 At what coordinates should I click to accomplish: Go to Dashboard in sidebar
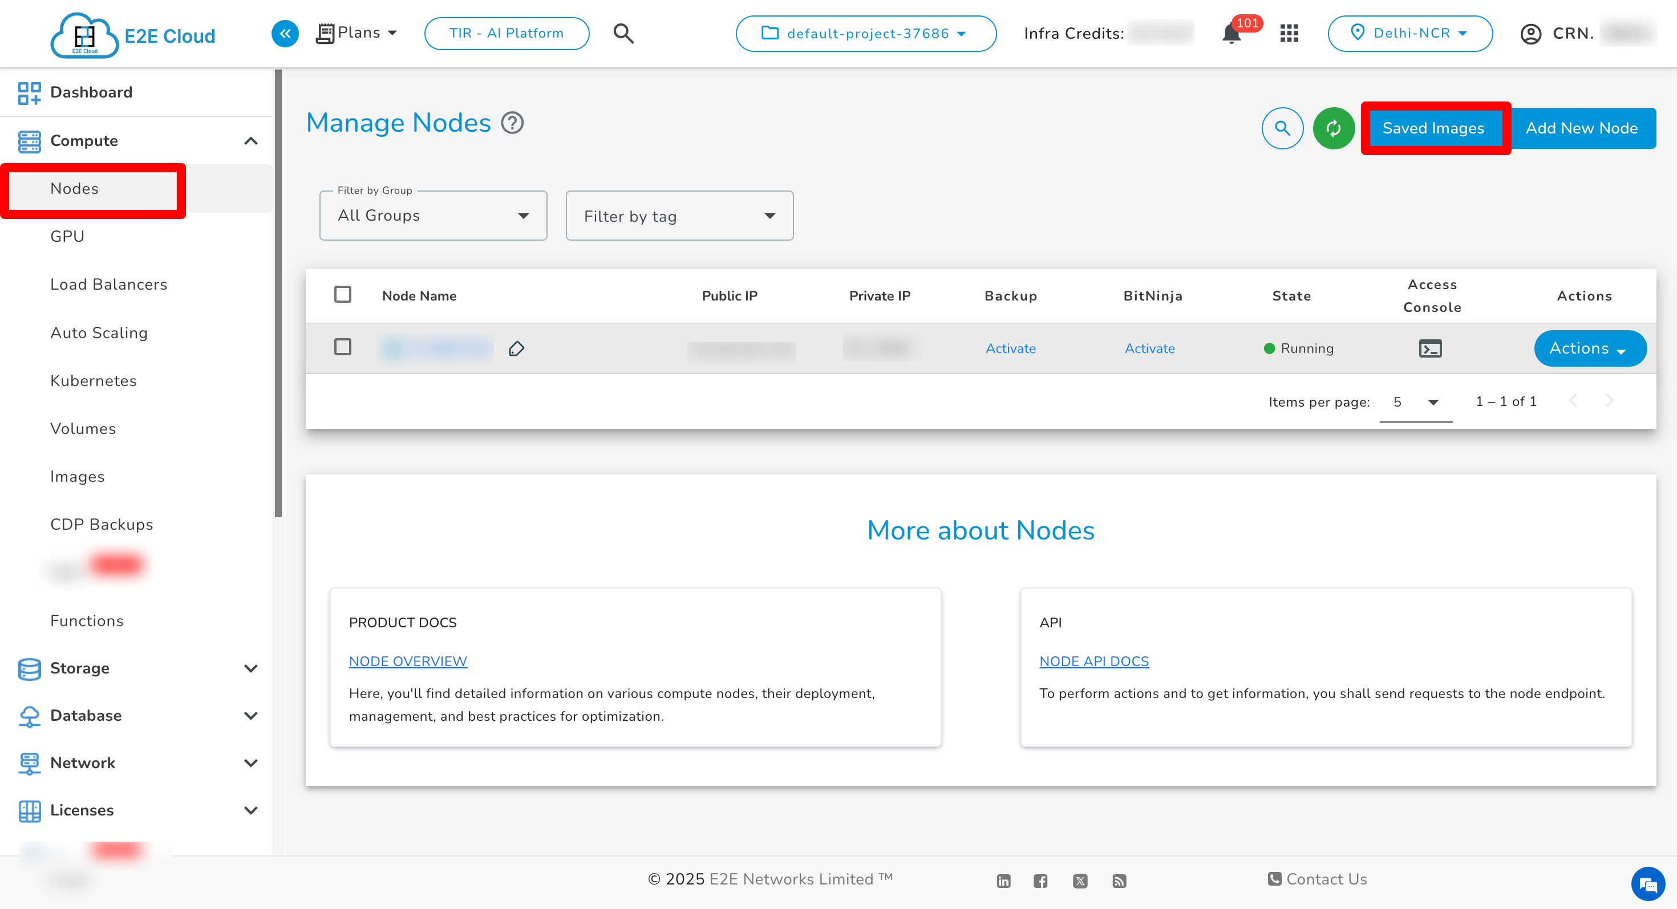(91, 92)
